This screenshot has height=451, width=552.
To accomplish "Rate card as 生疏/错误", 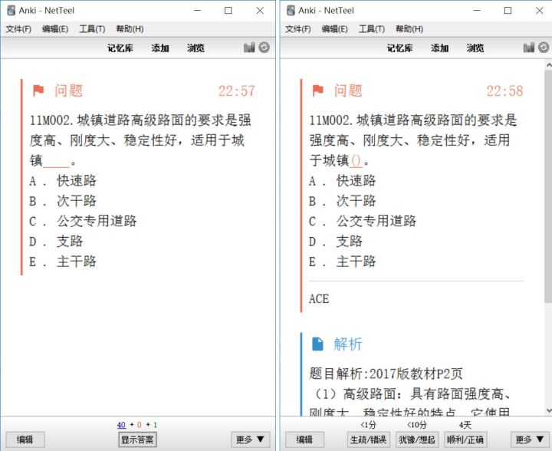I will coord(368,439).
